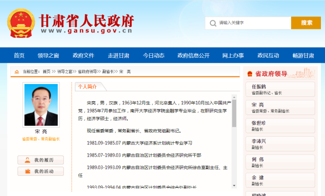The image size is (325, 196).
Task: Open leader card 宋亮 in sidebar
Action: point(280,107)
